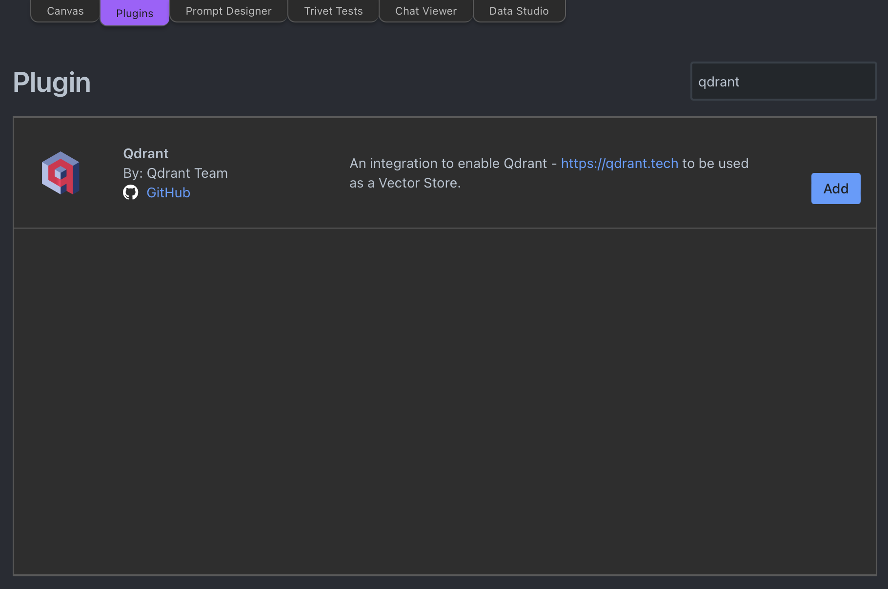The width and height of the screenshot is (888, 589).
Task: Click the By: Qdrant Team author text
Action: coord(176,173)
